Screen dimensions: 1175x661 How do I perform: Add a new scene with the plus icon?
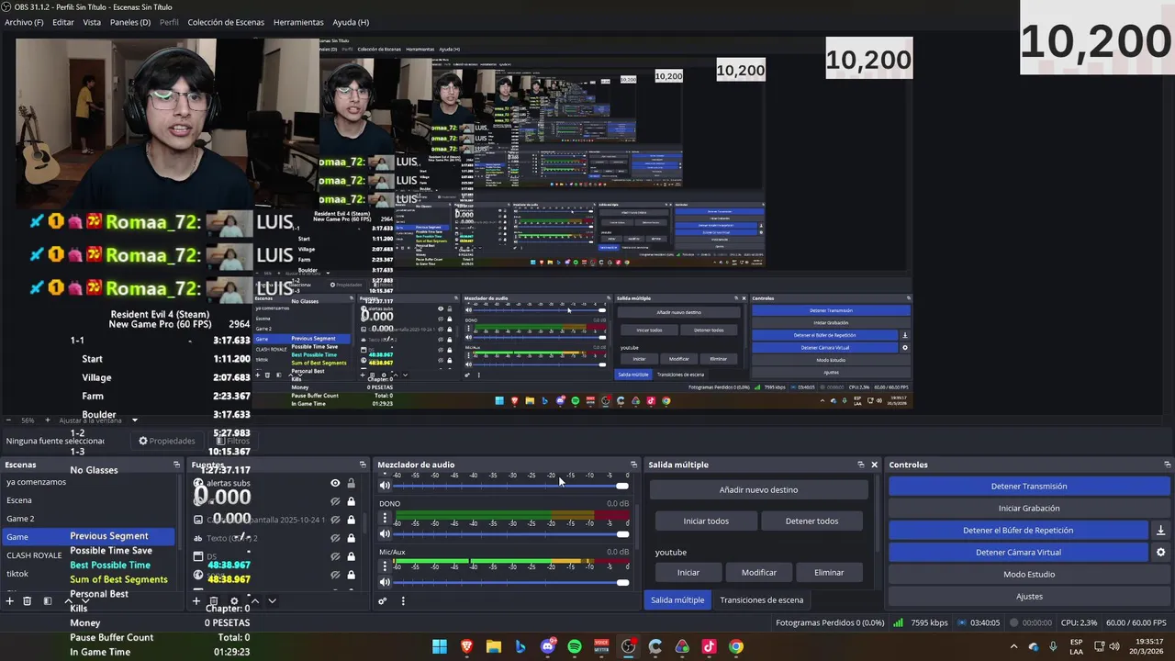coord(9,601)
